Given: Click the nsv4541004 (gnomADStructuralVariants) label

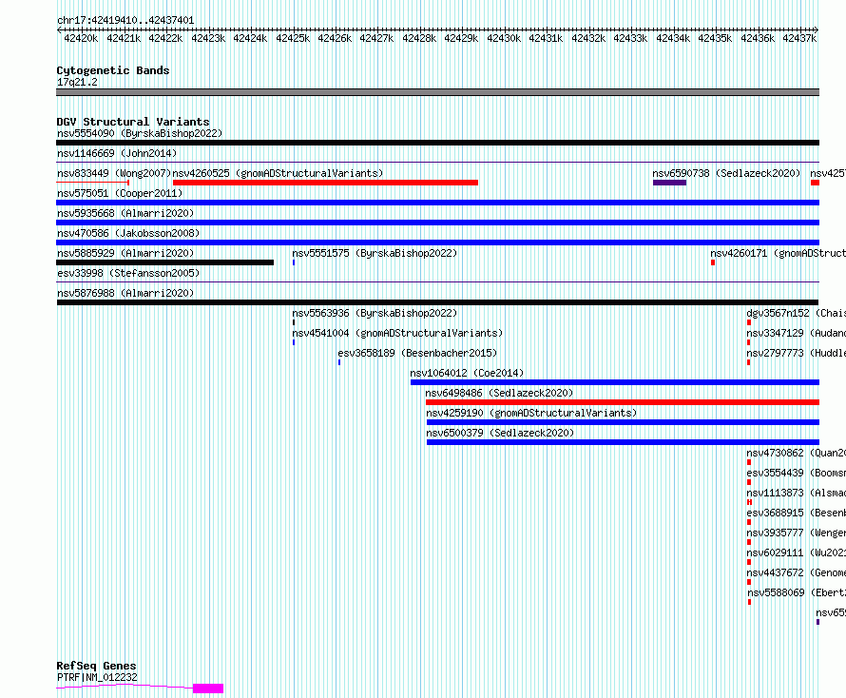Looking at the screenshot, I should (x=397, y=333).
